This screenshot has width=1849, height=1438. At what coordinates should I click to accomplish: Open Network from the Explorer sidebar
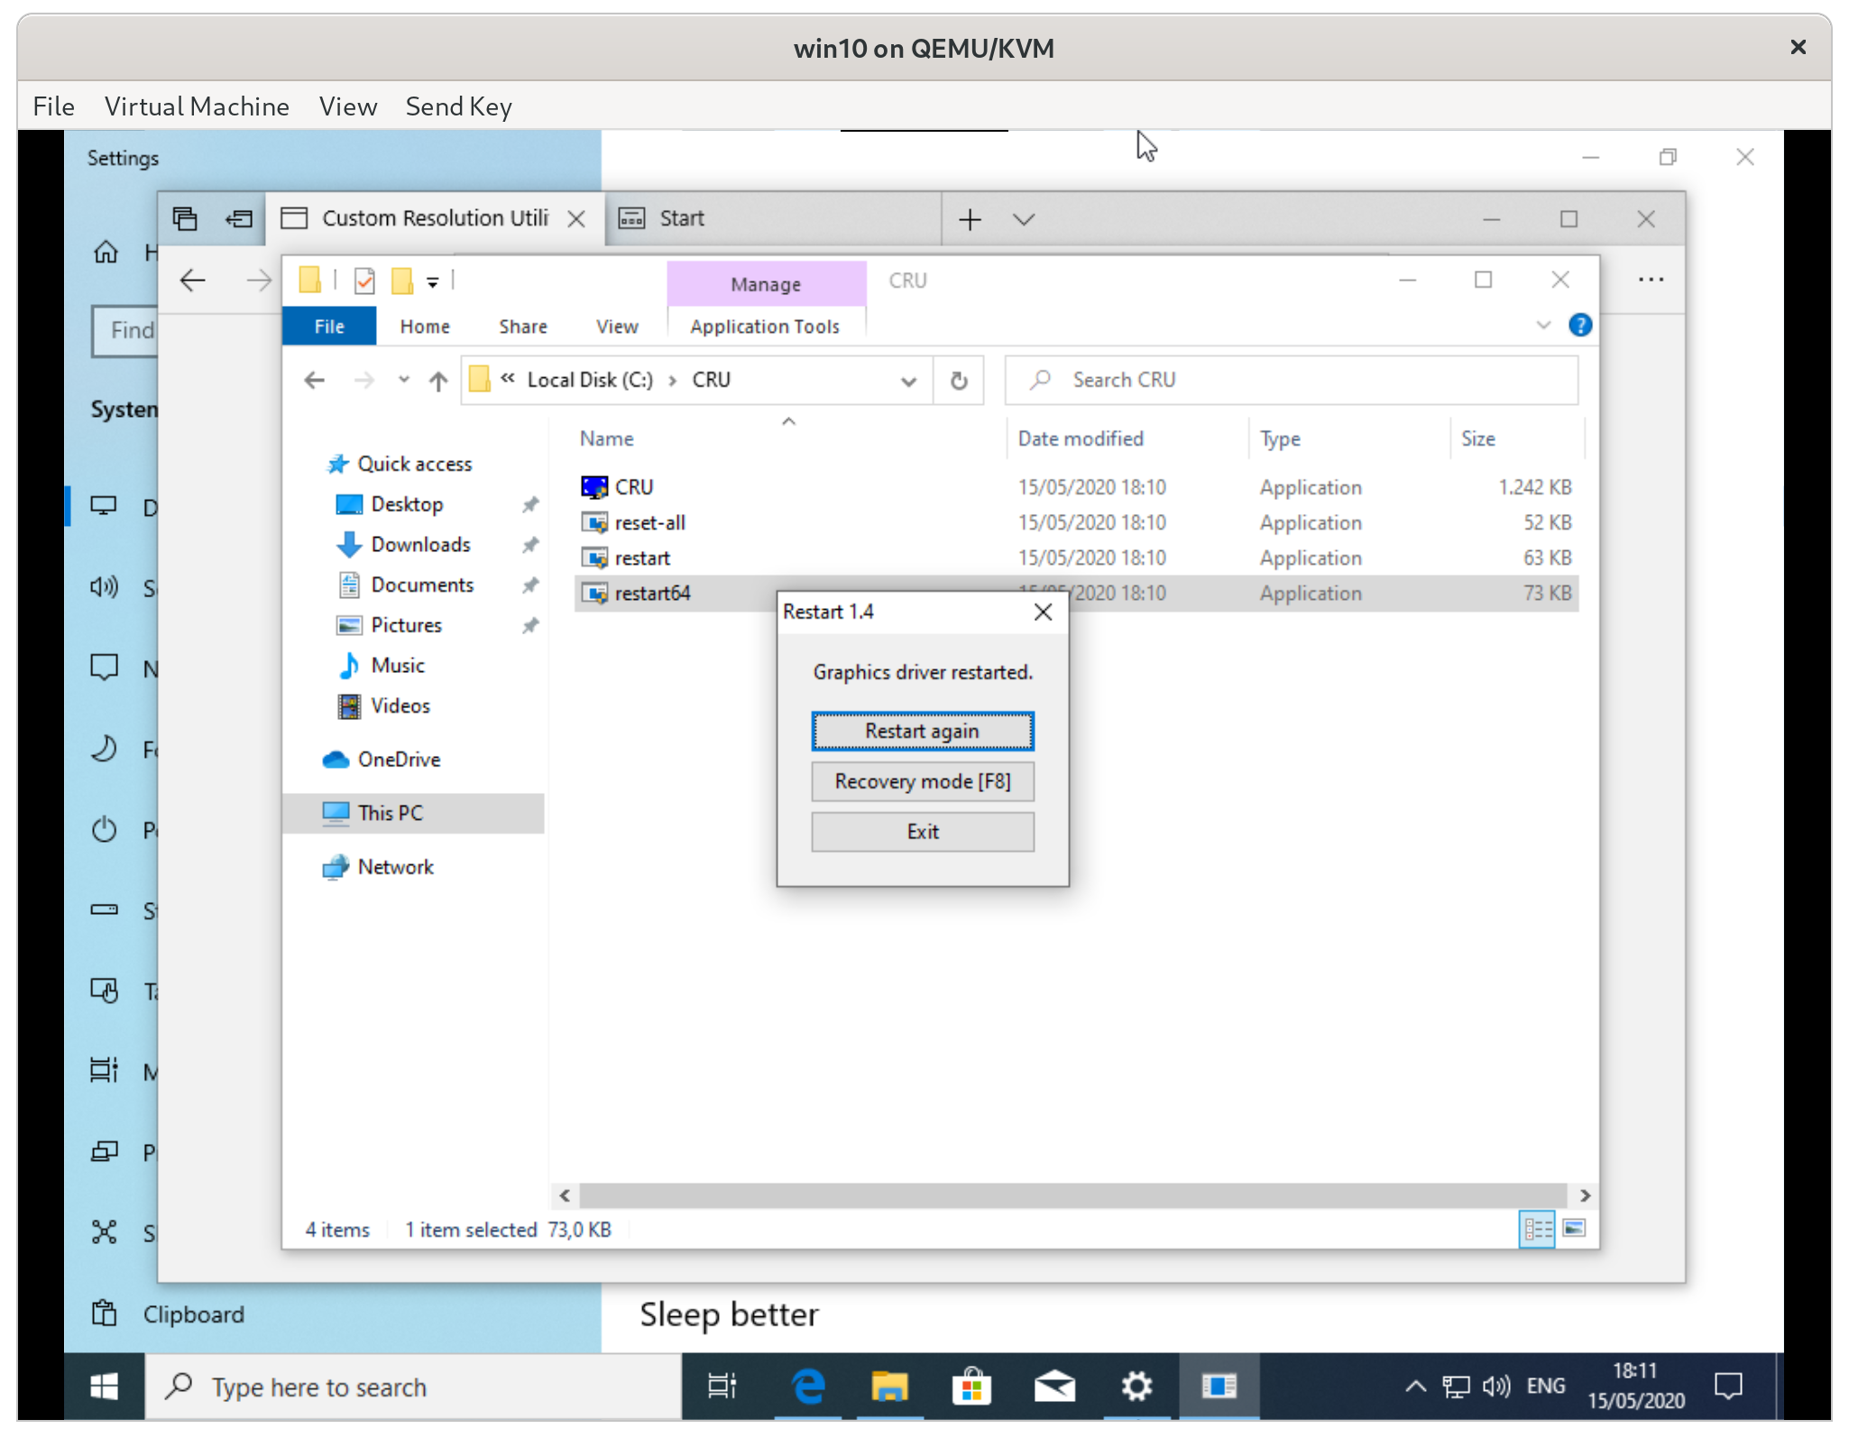[x=395, y=866]
